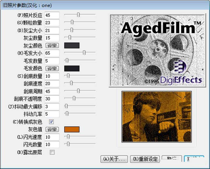Viewport: 210px width, 169px height.
Task: Open the 设定 button for 毛发颜色
Action: [x=52, y=69]
